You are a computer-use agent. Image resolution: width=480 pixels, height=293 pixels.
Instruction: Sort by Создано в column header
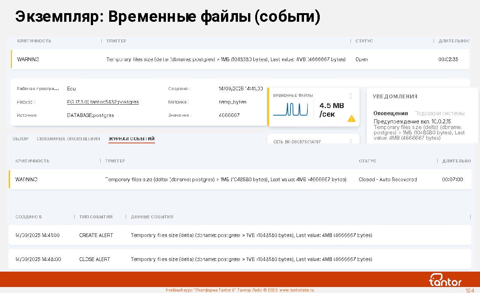(29, 217)
